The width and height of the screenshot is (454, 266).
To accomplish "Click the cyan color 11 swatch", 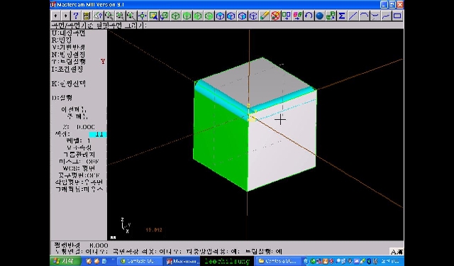I will pos(98,134).
